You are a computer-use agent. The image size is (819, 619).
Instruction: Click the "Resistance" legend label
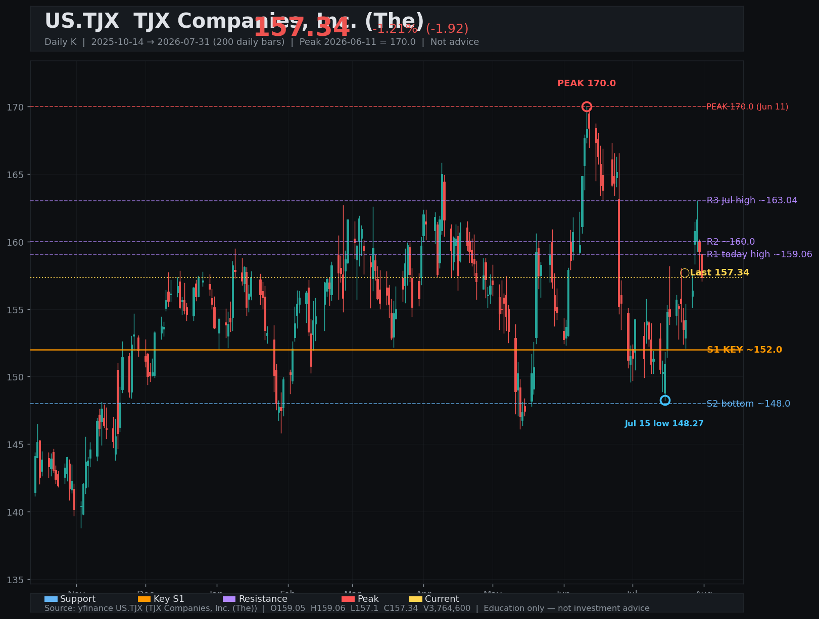tap(263, 599)
